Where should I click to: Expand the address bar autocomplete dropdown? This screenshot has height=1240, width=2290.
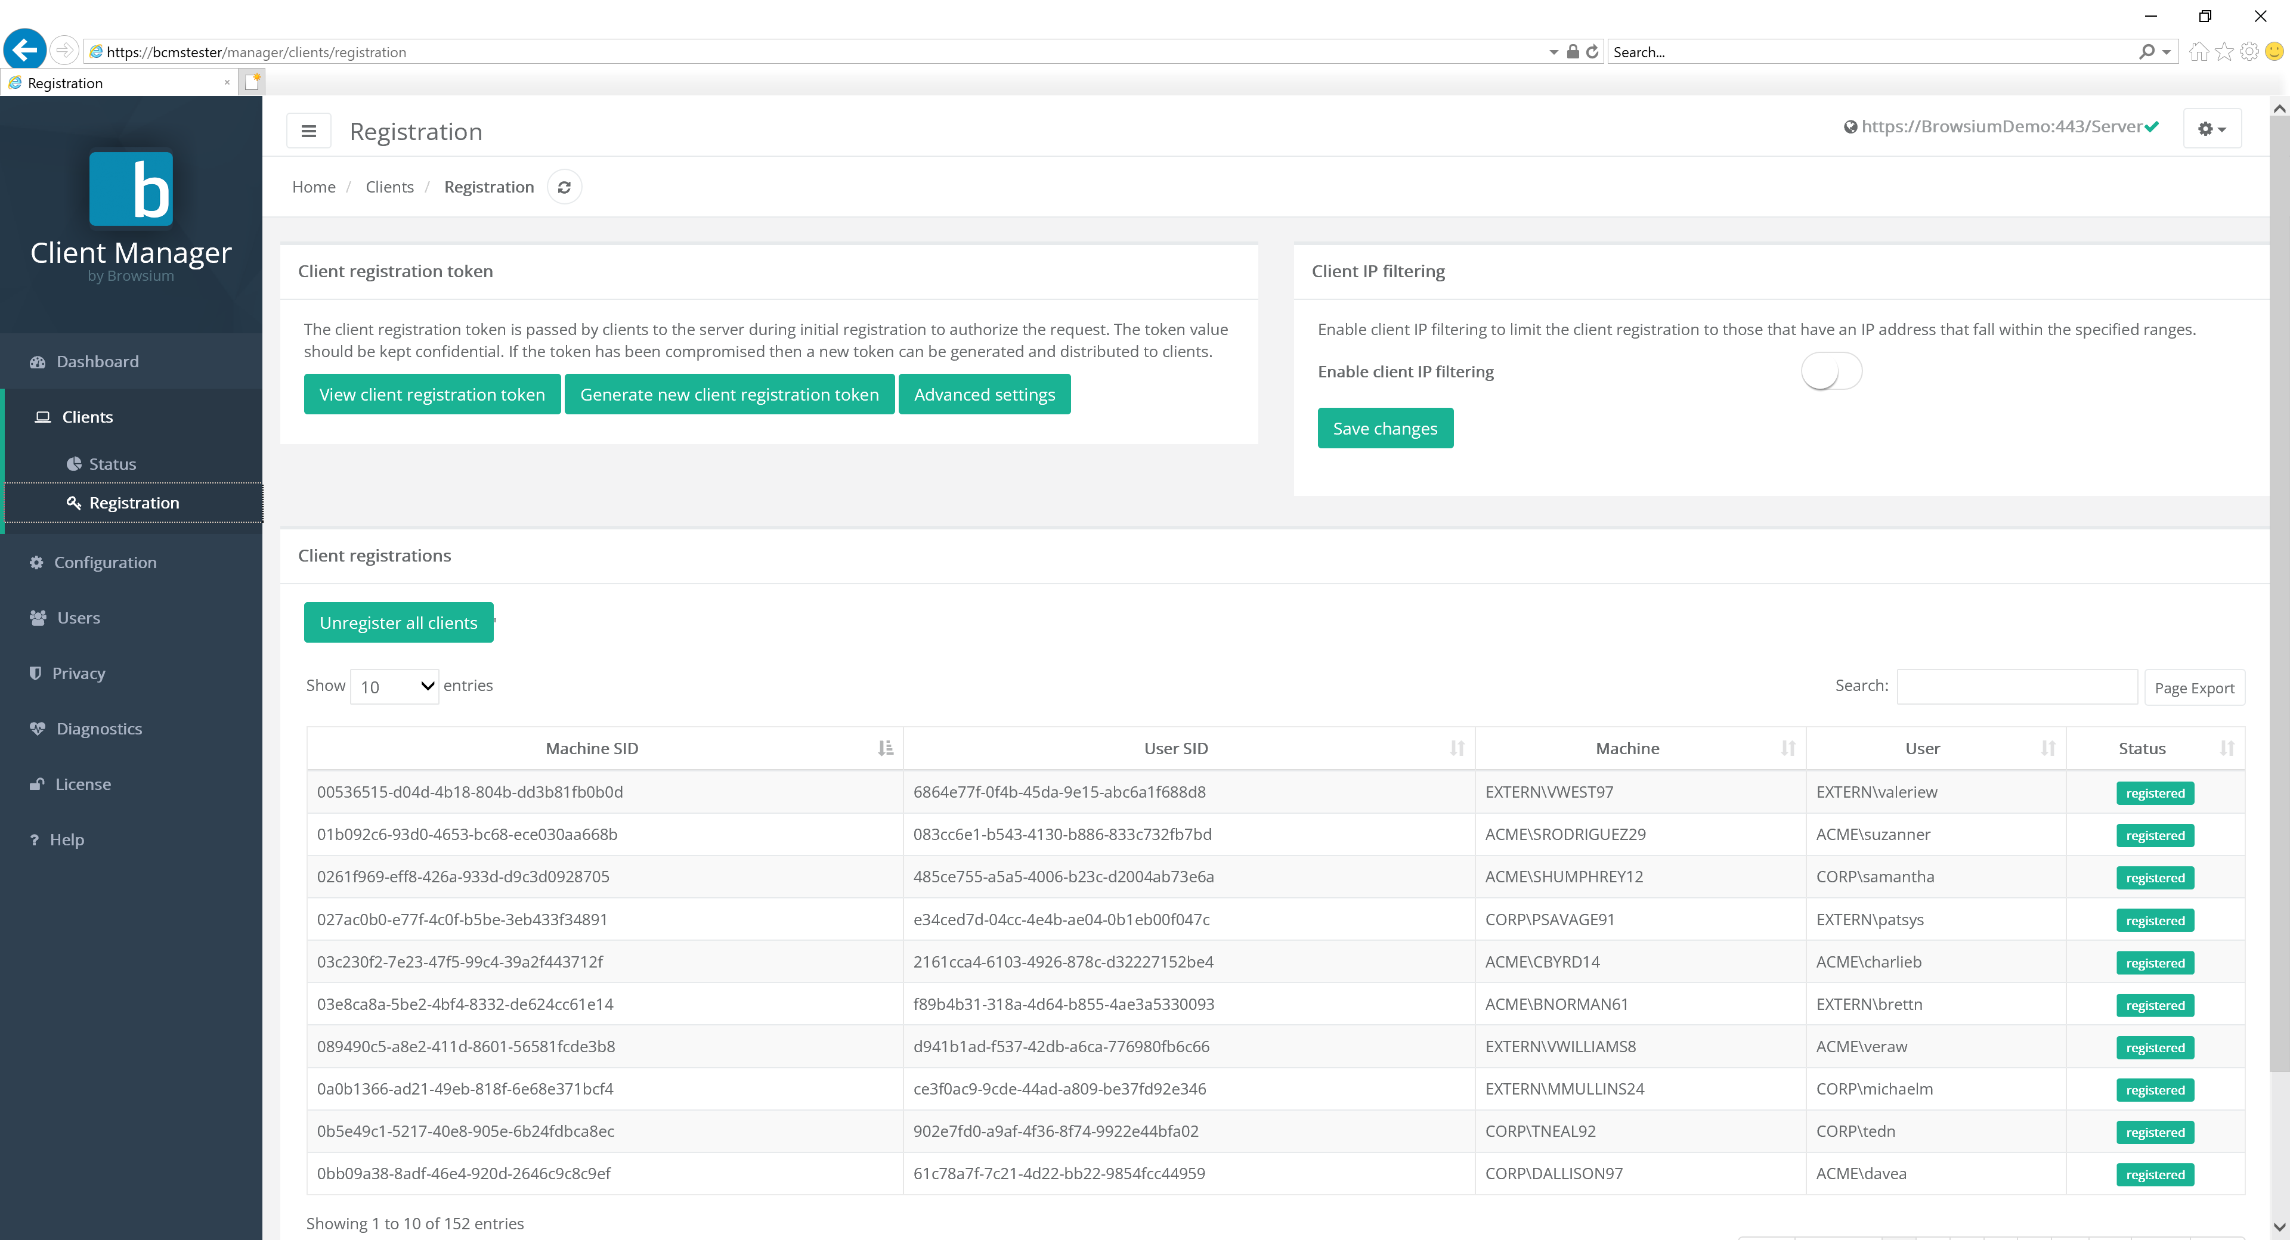(x=1551, y=51)
